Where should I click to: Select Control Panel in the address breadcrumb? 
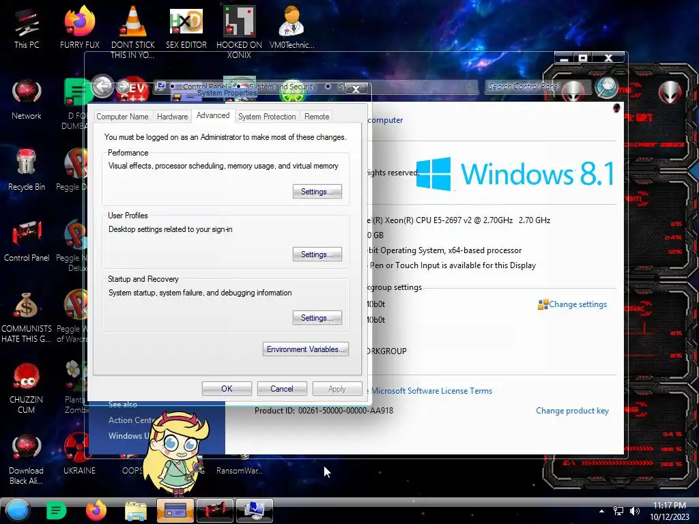click(205, 86)
